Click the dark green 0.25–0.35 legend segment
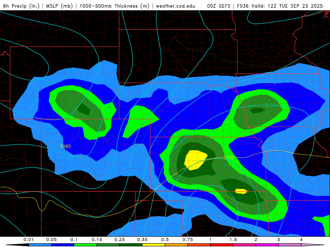This screenshot has height=247, width=330. point(131,245)
